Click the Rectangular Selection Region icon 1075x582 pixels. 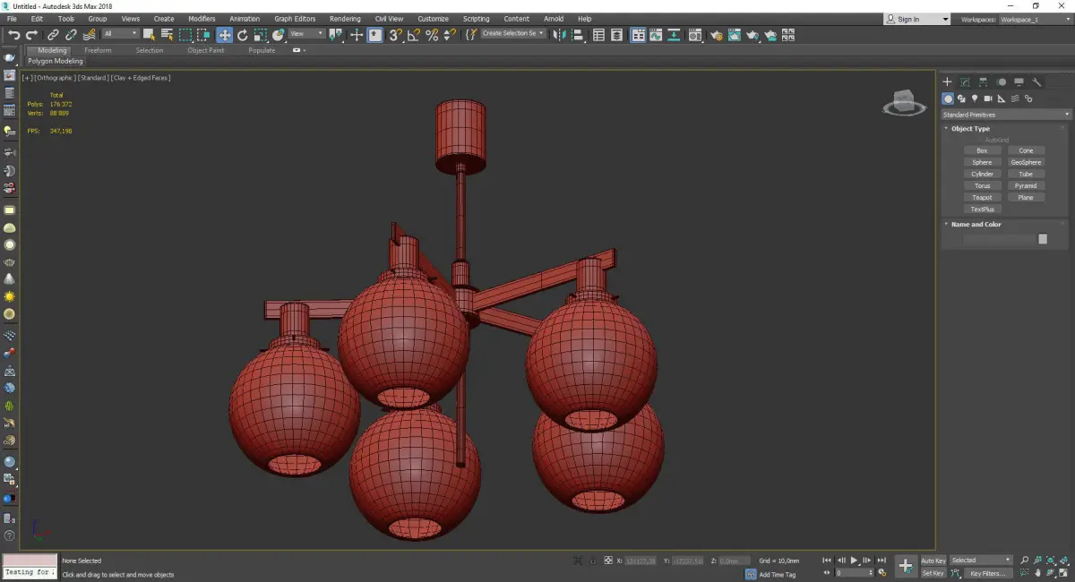(185, 35)
